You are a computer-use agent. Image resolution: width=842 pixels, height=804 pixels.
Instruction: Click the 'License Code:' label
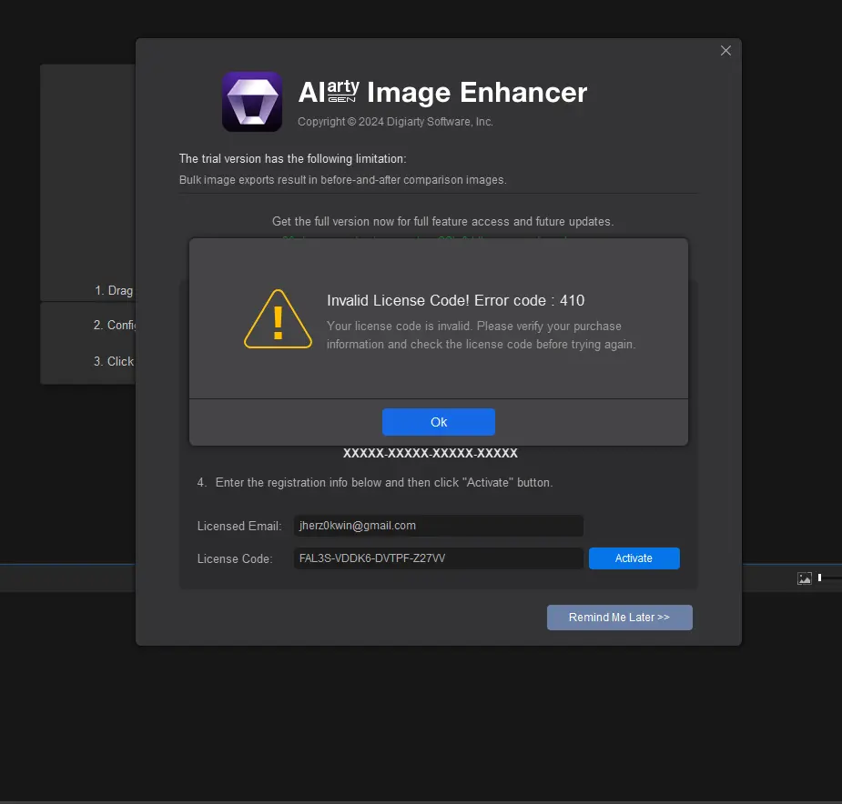(235, 558)
